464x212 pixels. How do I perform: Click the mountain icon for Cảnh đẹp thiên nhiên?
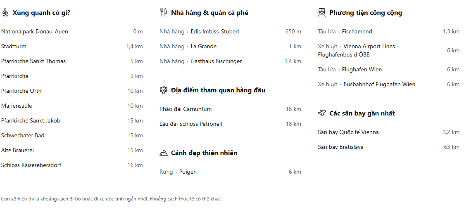(163, 153)
